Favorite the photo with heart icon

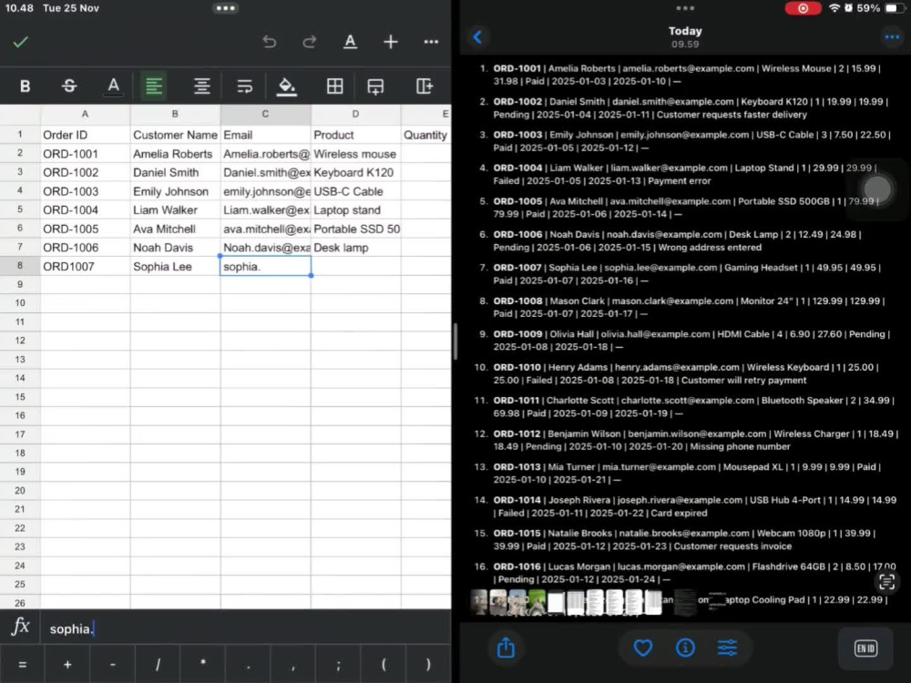click(642, 647)
